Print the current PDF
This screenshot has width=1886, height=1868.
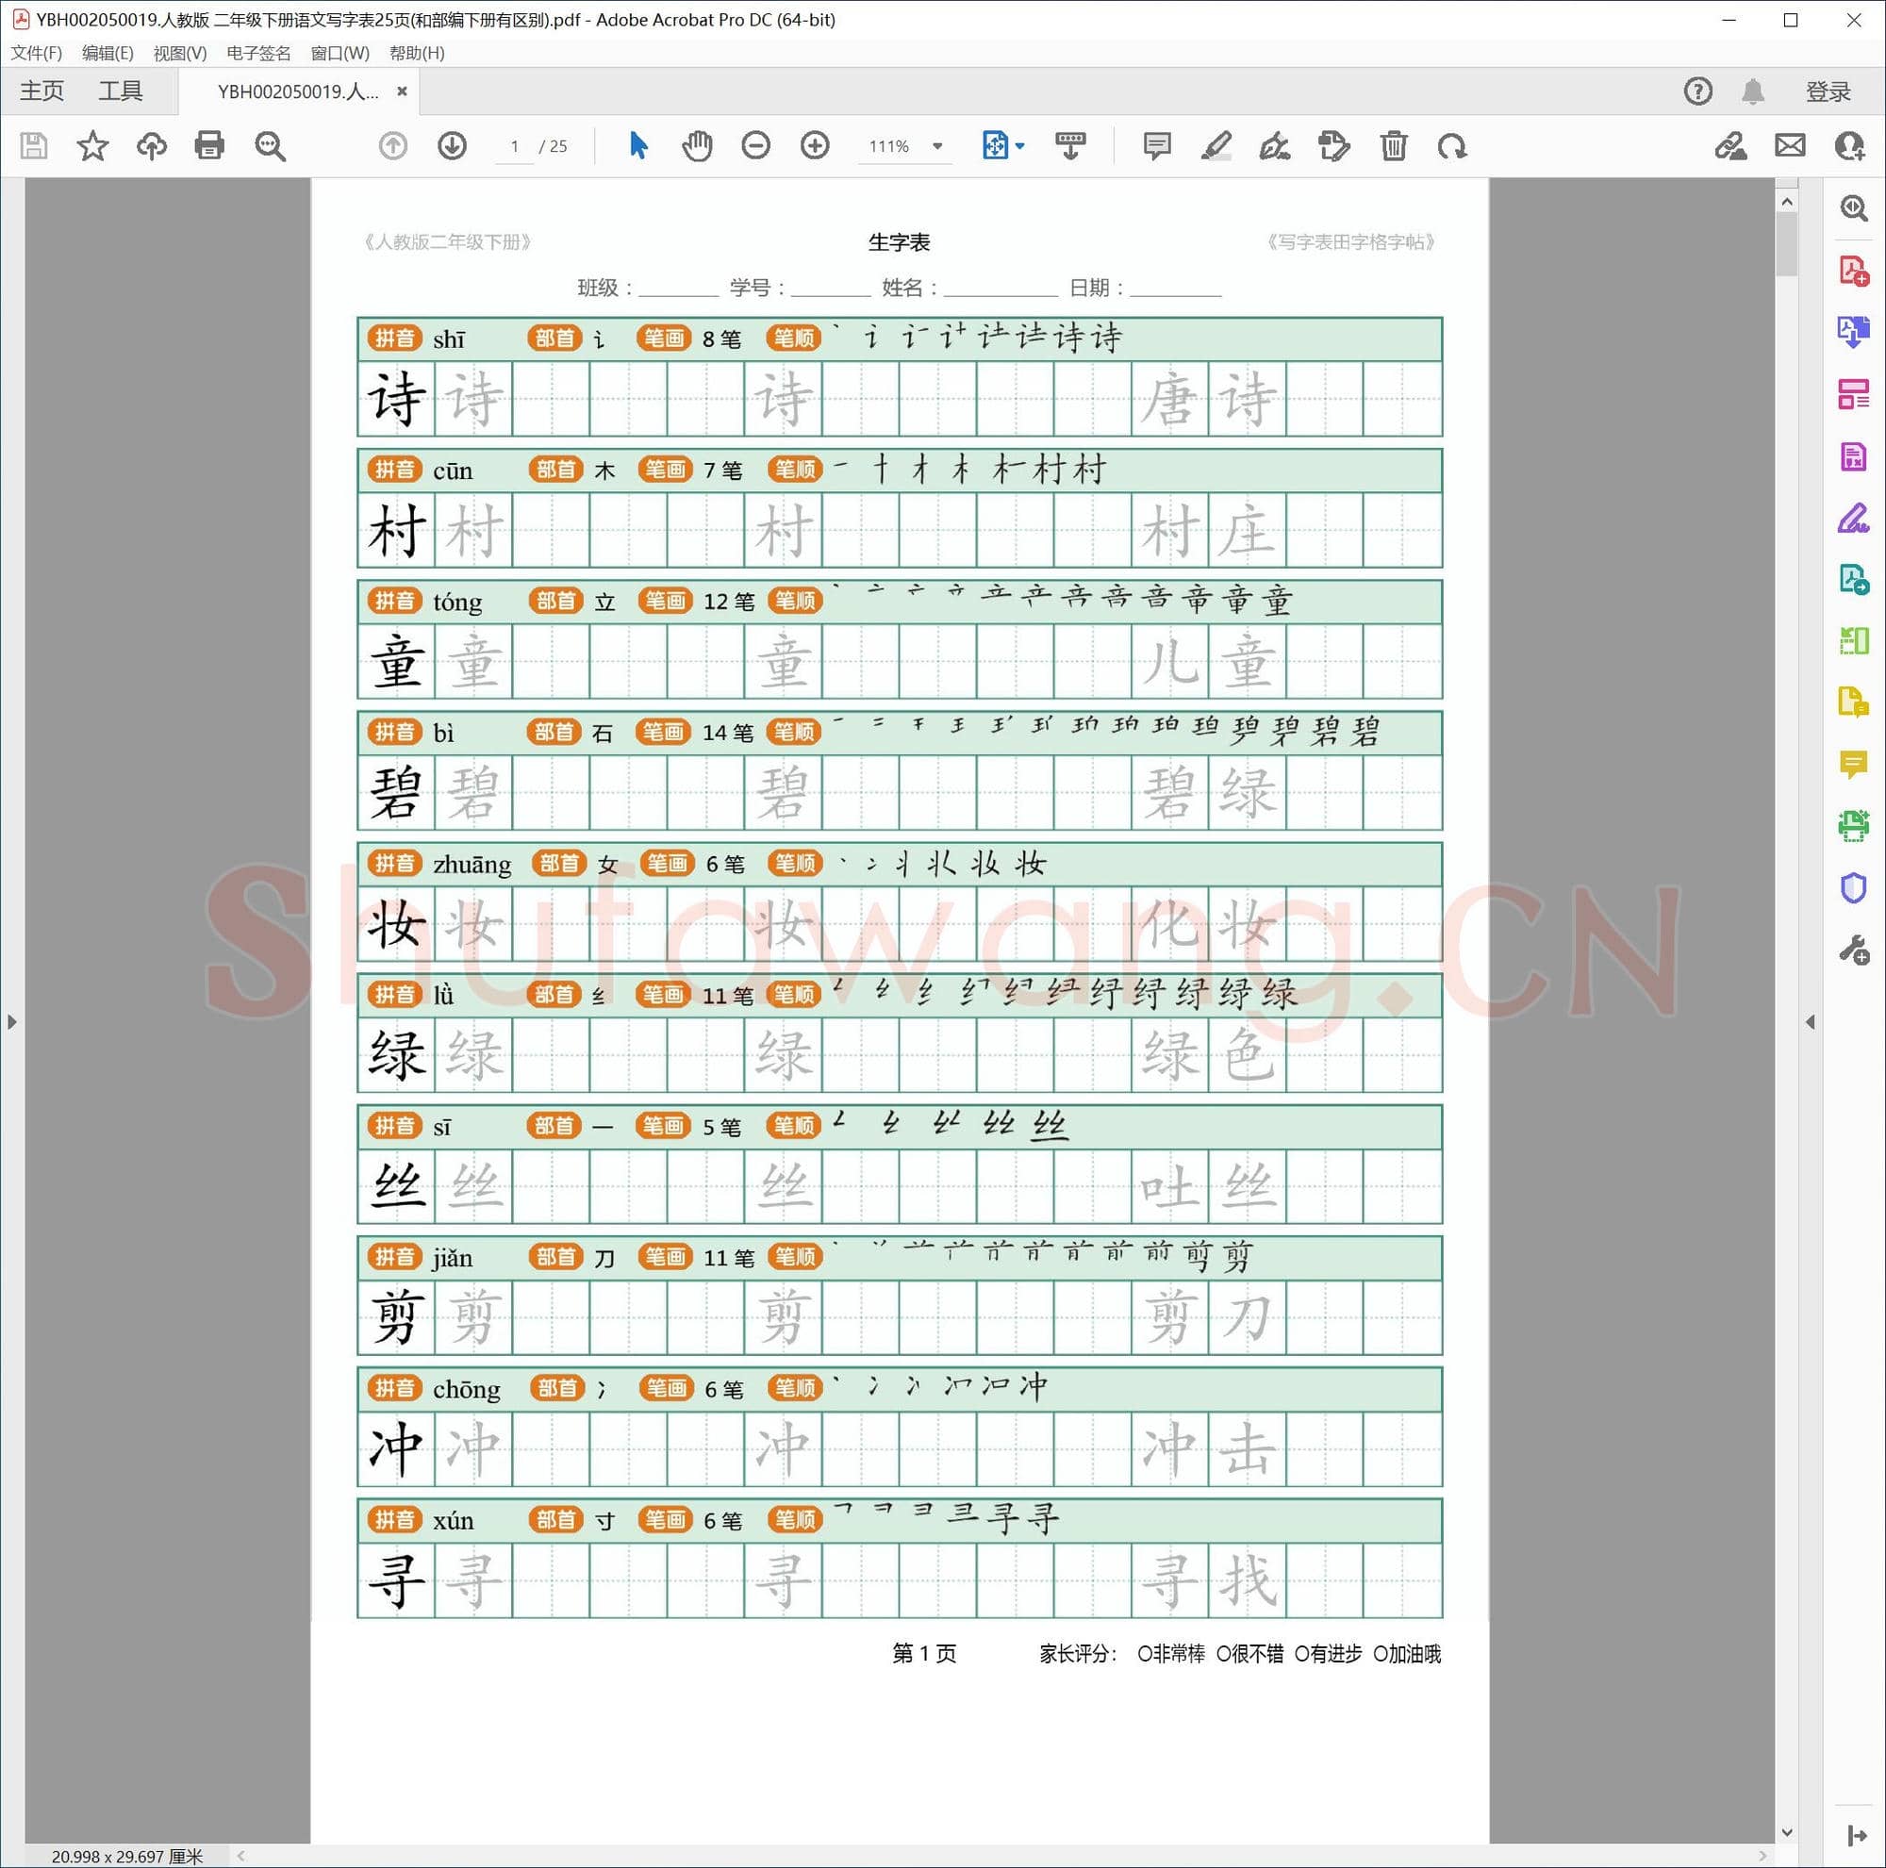[x=210, y=146]
